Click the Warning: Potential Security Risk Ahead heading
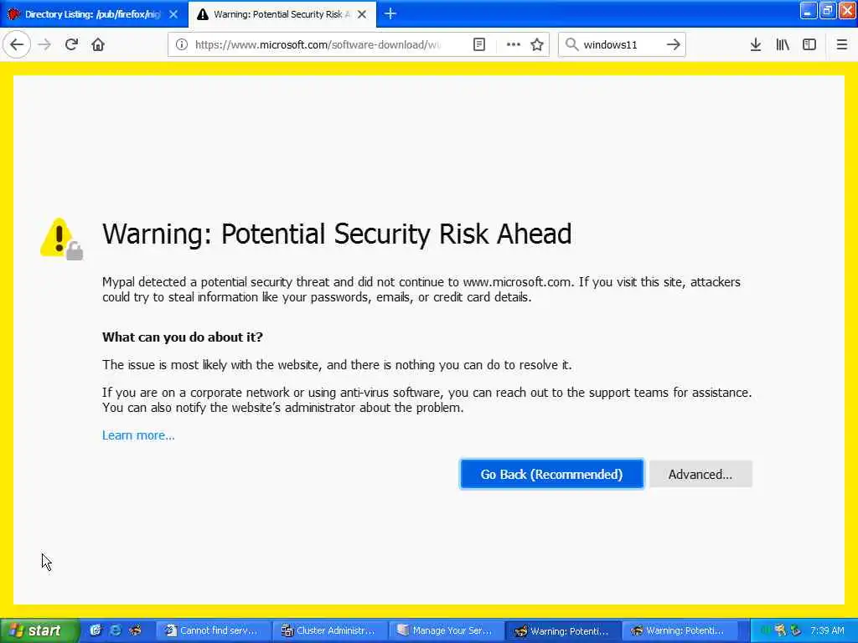This screenshot has height=643, width=858. [337, 234]
